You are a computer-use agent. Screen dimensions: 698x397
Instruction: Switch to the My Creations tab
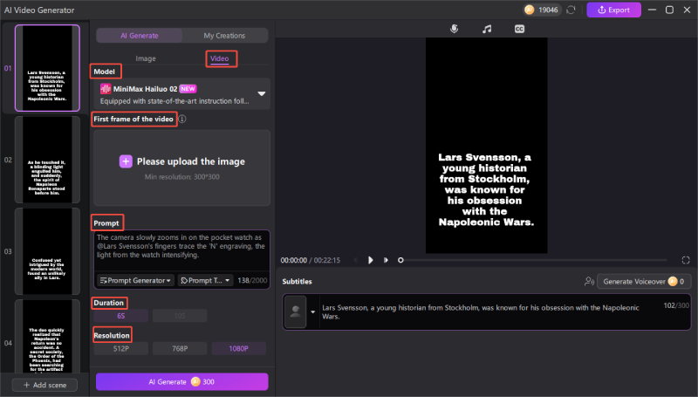(x=224, y=36)
